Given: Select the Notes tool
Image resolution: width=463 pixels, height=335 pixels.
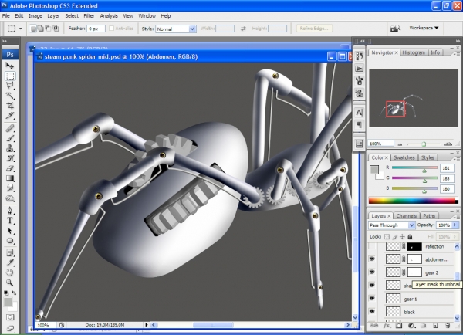Looking at the screenshot, I should 10,253.
